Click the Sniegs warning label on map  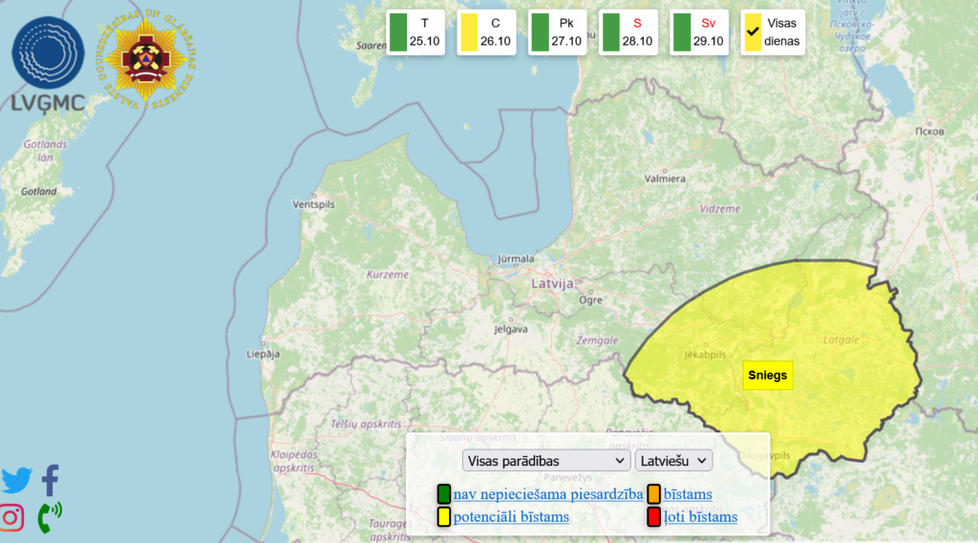pos(768,375)
